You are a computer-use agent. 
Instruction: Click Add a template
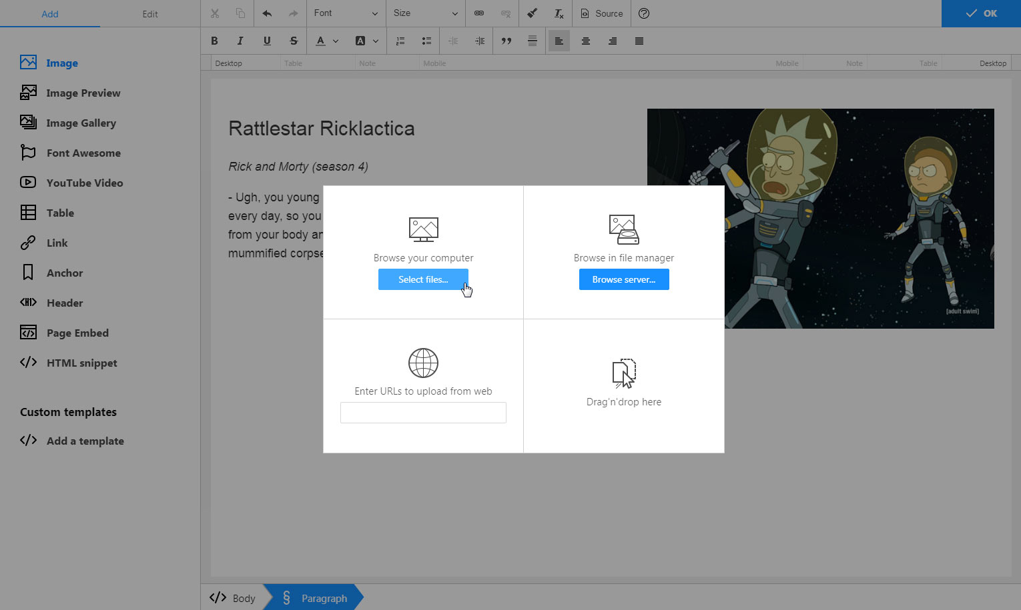72,441
